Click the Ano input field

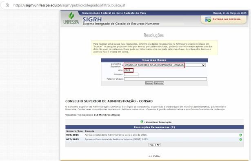129,70
